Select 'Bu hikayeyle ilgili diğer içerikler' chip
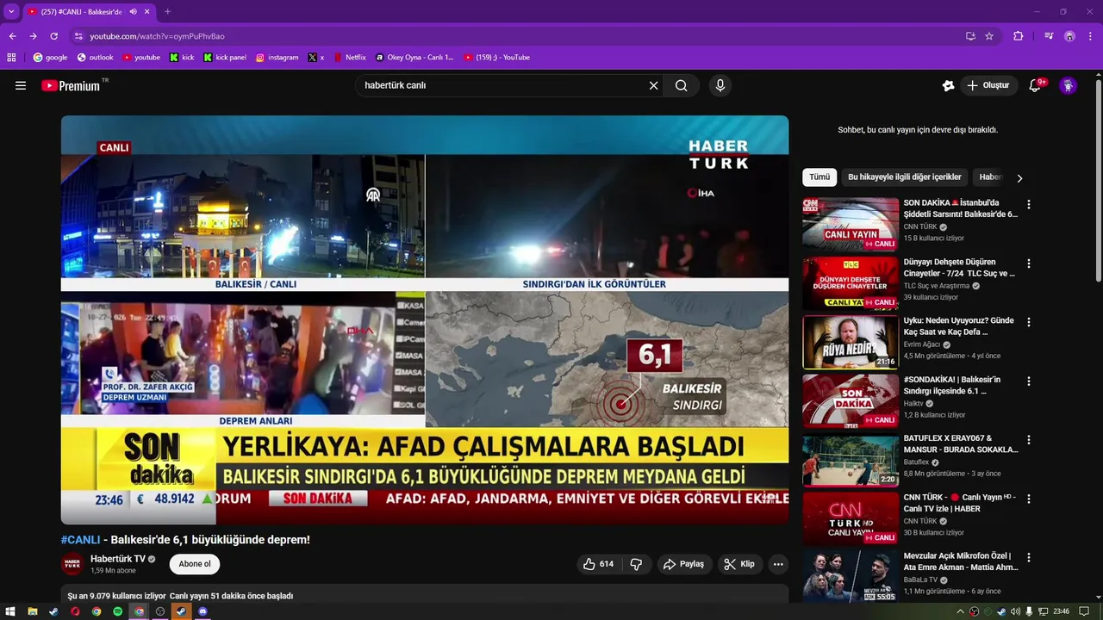This screenshot has width=1103, height=620. (x=905, y=177)
